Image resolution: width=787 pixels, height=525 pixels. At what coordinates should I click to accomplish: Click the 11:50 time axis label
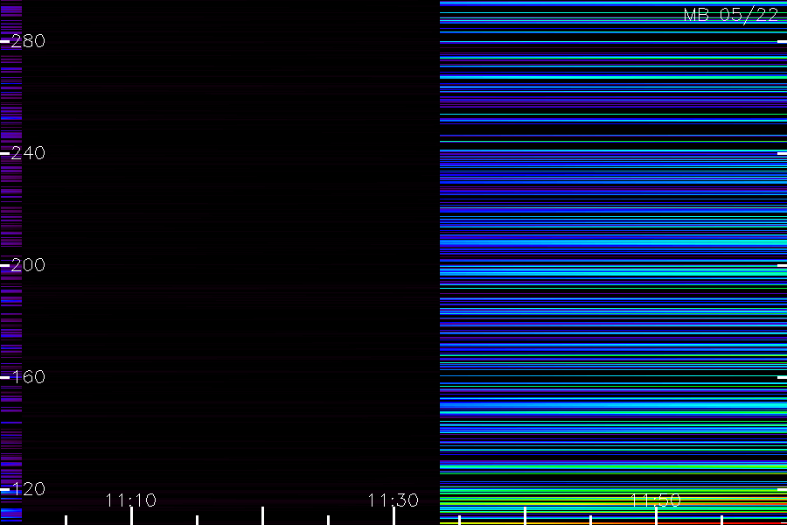pos(655,500)
